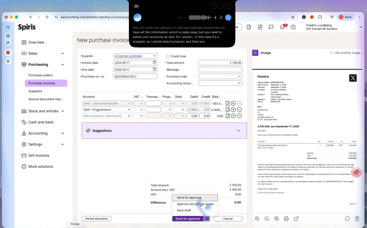Bookmark this page with star icon

pyautogui.click(x=293, y=17)
